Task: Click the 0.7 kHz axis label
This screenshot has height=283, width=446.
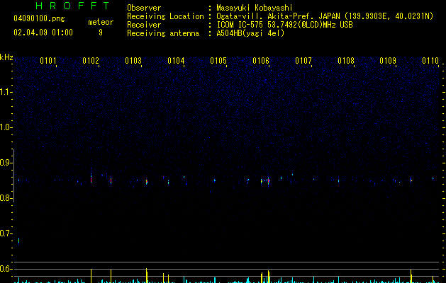Action: 6,233
